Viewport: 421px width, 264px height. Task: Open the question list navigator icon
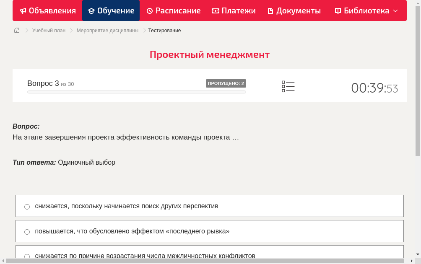tap(288, 86)
